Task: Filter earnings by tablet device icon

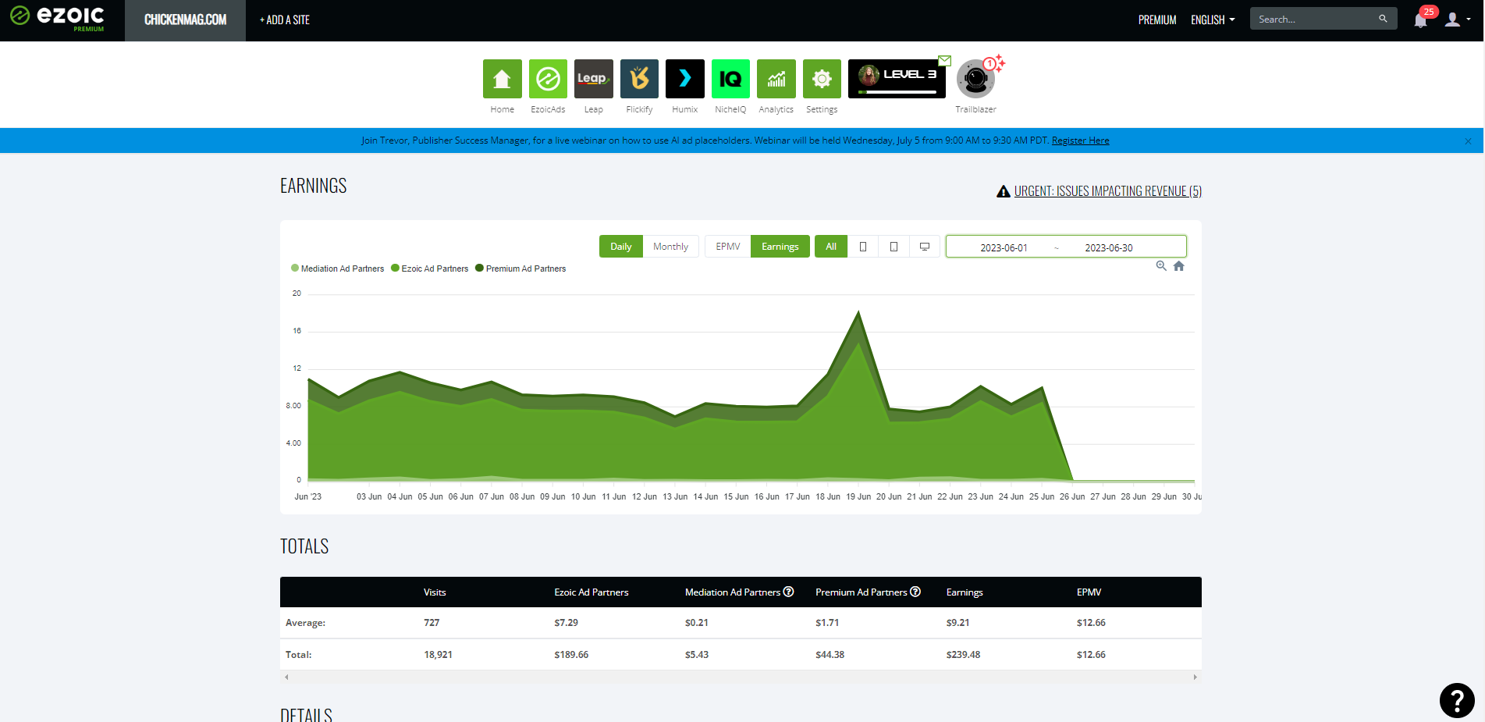Action: pyautogui.click(x=894, y=247)
